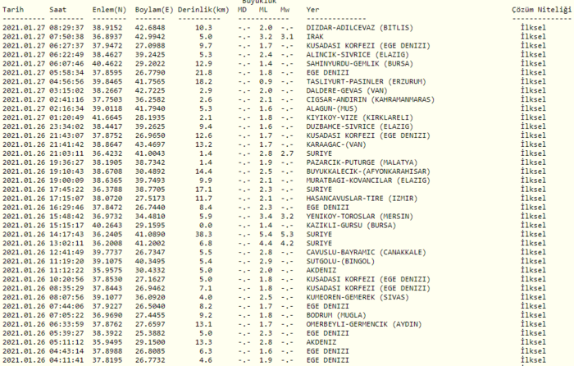This screenshot has width=574, height=366.
Task: Click DALDERE-GEVAS (VAN) location
Action: tap(347, 90)
